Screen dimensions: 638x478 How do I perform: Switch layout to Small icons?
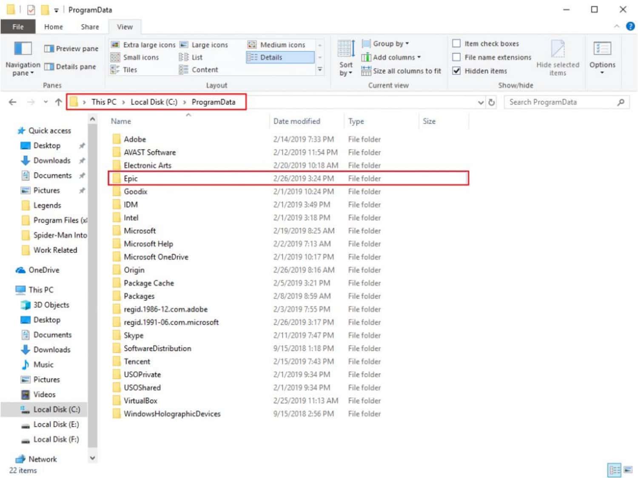coord(135,57)
